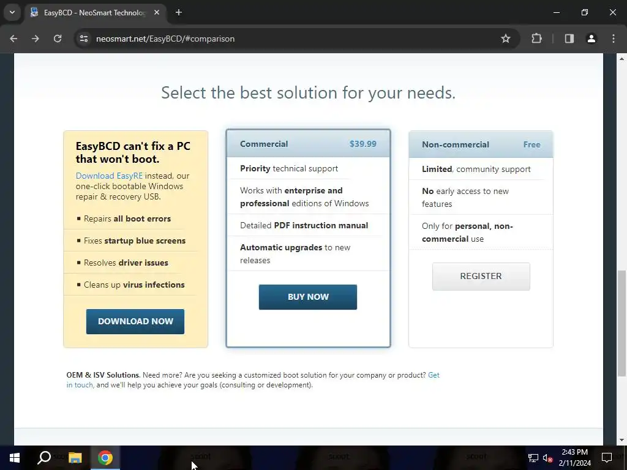Click the Free price label

532,144
